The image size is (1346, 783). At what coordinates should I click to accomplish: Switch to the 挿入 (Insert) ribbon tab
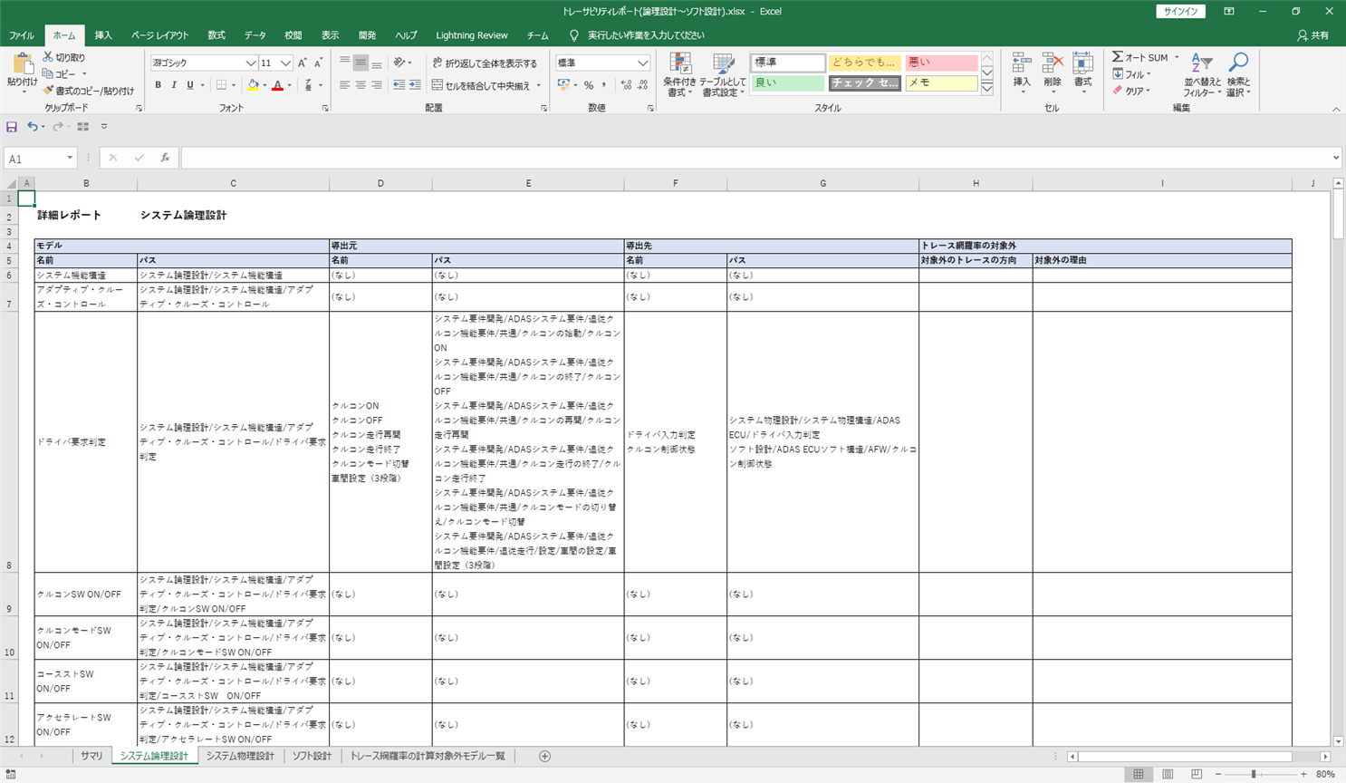pos(103,35)
